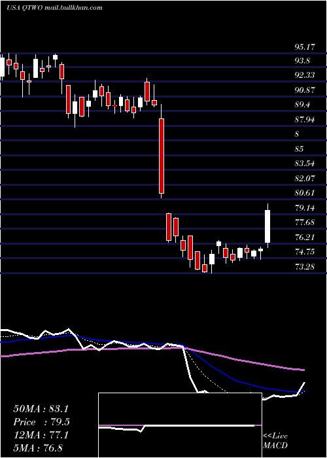Viewport: 327px width, 458px height.
Task: Click the 82.07 price axis label
Action: (305, 178)
